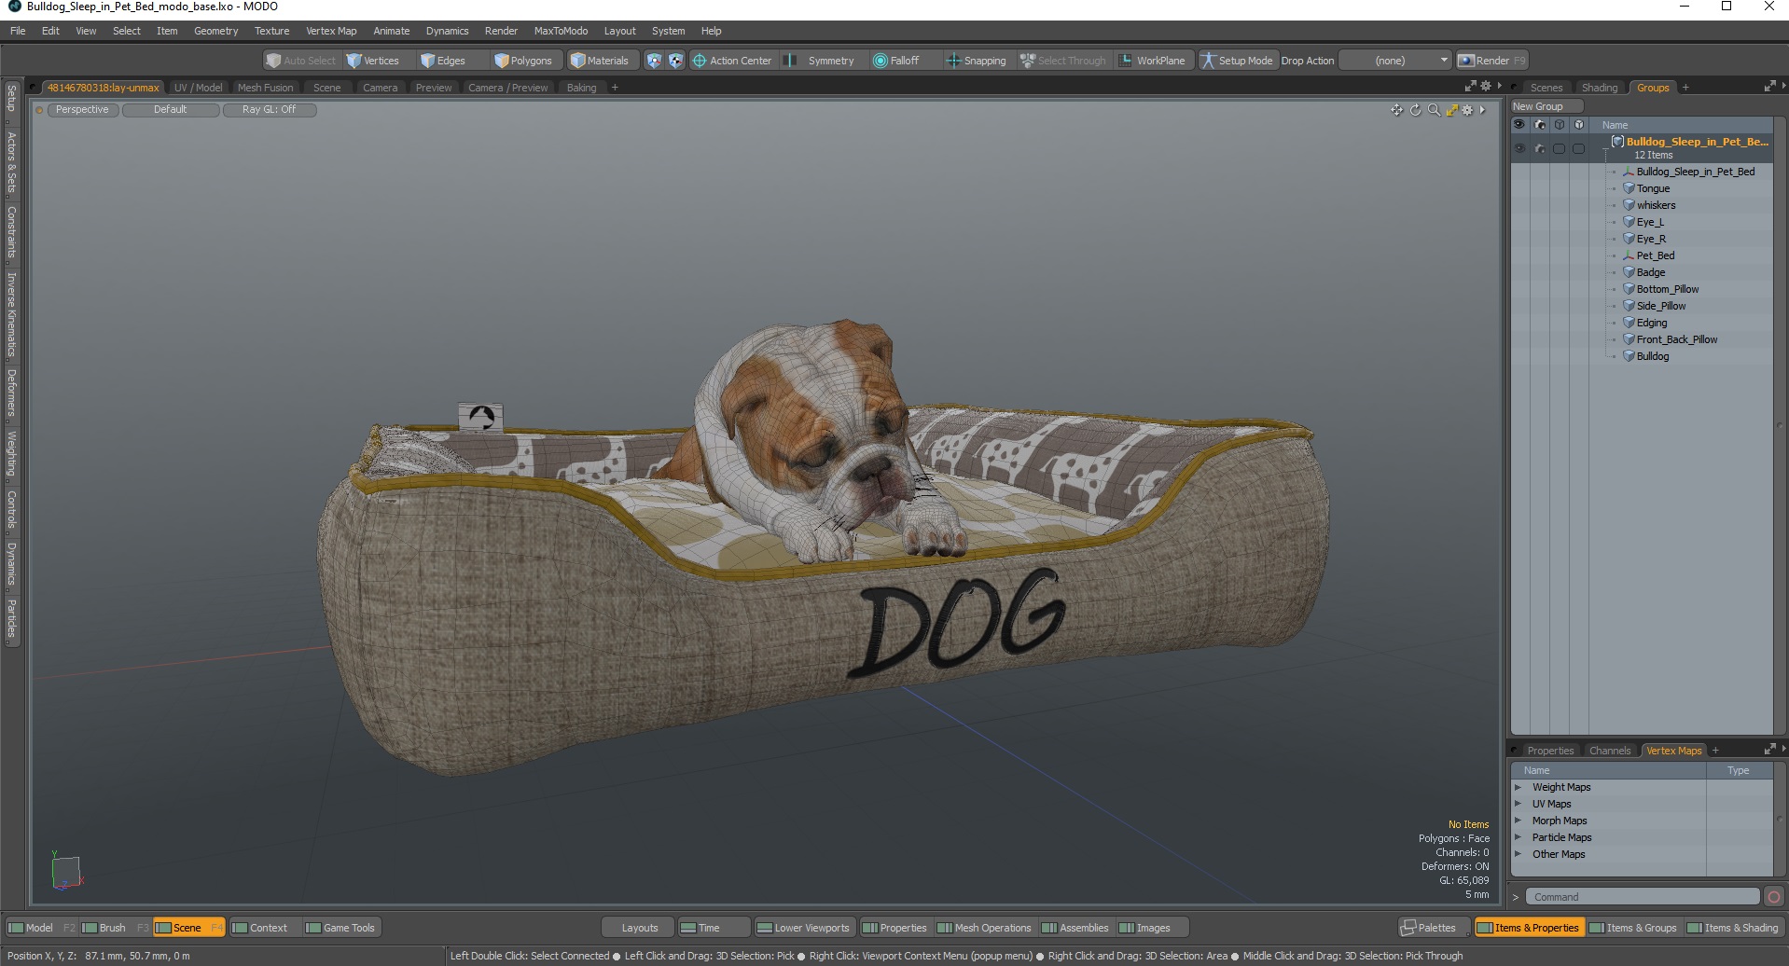
Task: Toggle visibility eye for Bulldog_Sleep_in_Pet_Be... group
Action: pyautogui.click(x=1519, y=148)
